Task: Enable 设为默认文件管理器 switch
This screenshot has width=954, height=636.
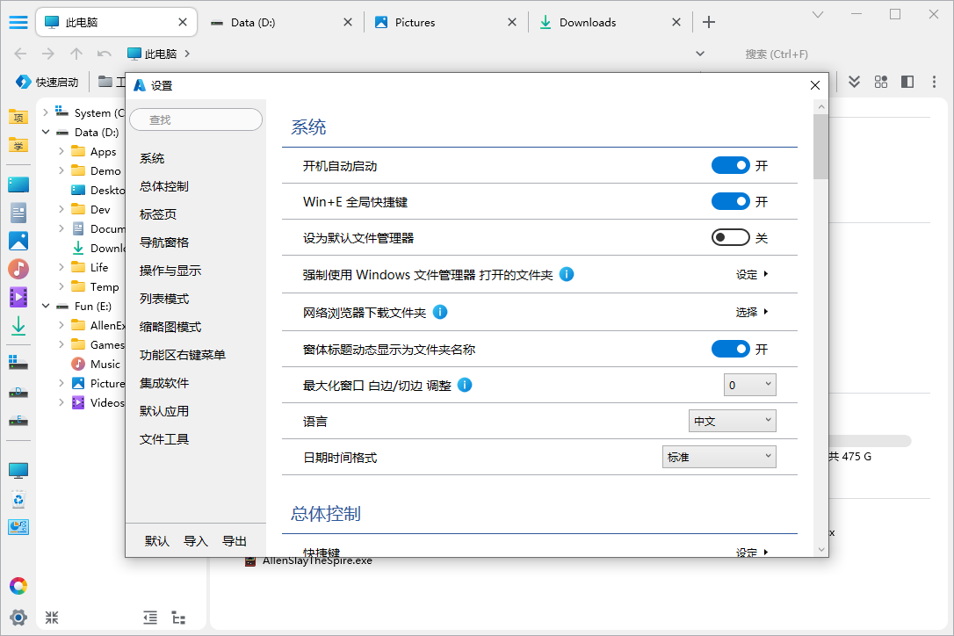Action: 730,237
